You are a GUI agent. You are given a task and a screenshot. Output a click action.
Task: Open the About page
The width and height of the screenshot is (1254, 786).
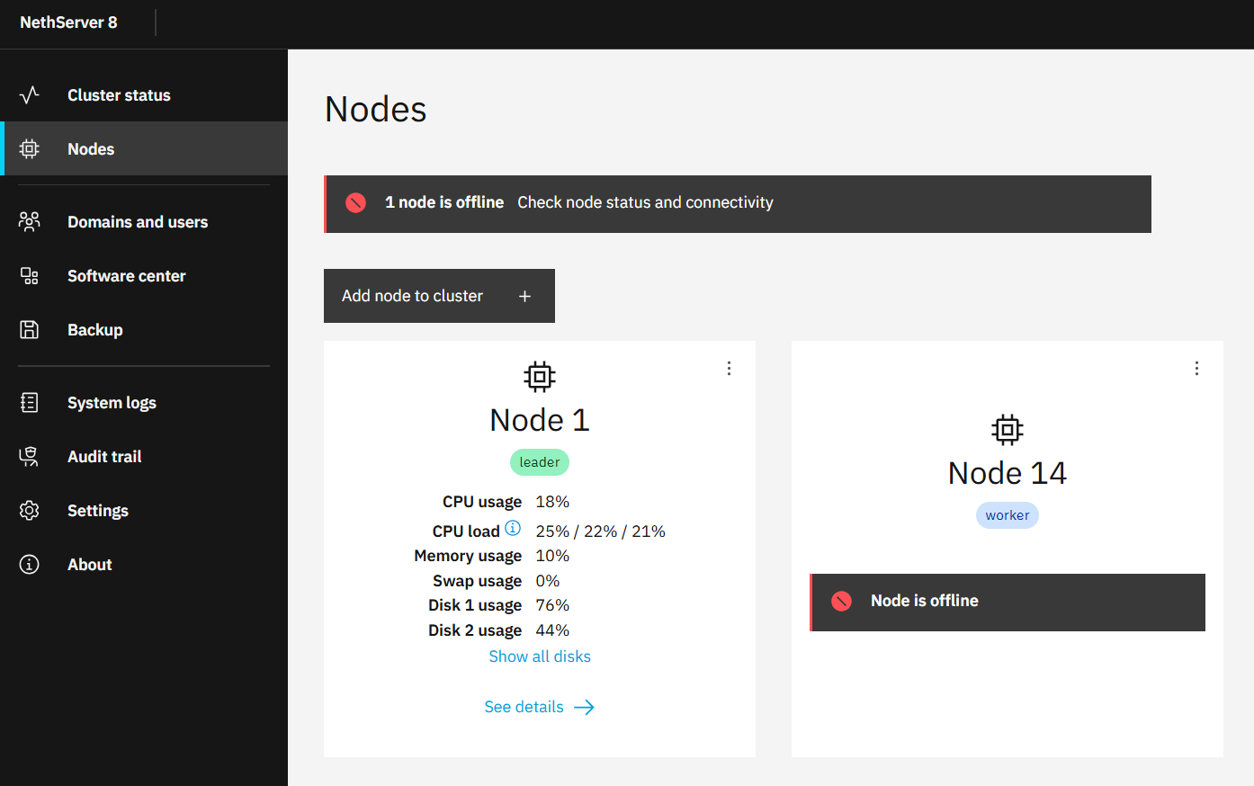point(144,565)
